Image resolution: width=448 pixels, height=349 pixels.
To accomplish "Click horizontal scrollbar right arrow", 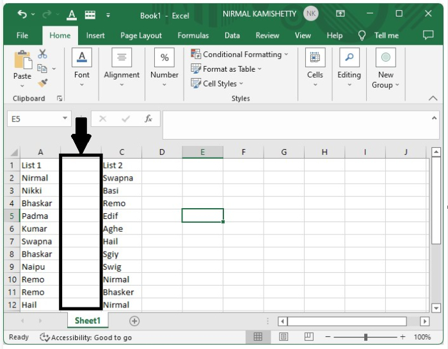I will coord(424,321).
